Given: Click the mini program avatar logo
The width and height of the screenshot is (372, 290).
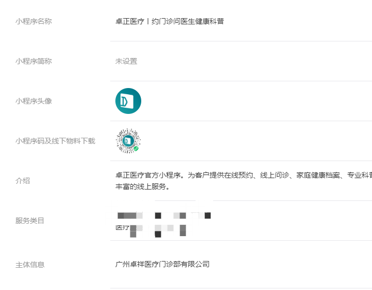Looking at the screenshot, I should click(128, 101).
